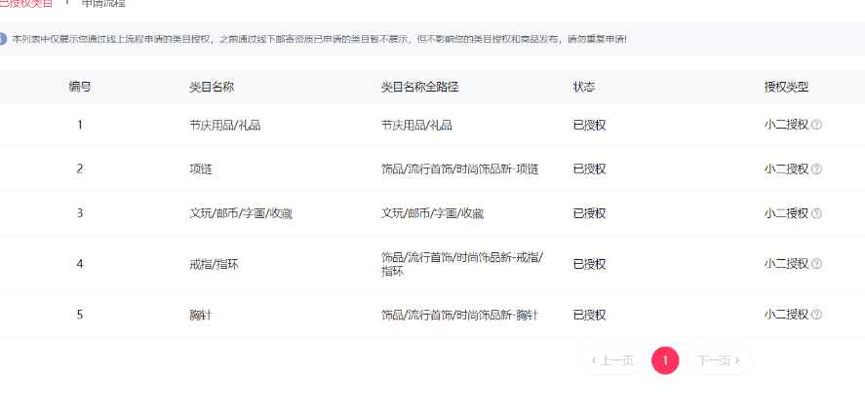Image resolution: width=865 pixels, height=412 pixels.
Task: Click the 授权类型 column header
Action: coord(786,87)
